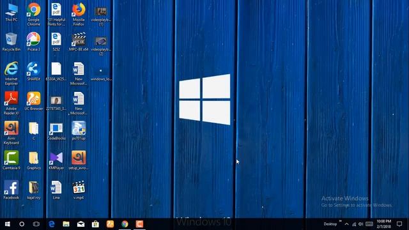Viewport: 409px width, 230px height.
Task: Launch Microsoft Edge from taskbar
Action: [52, 224]
